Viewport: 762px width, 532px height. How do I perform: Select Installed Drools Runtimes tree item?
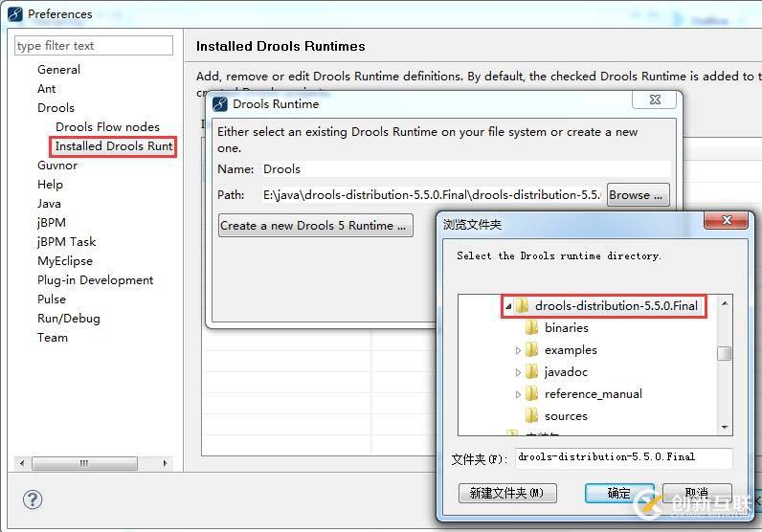coord(113,146)
